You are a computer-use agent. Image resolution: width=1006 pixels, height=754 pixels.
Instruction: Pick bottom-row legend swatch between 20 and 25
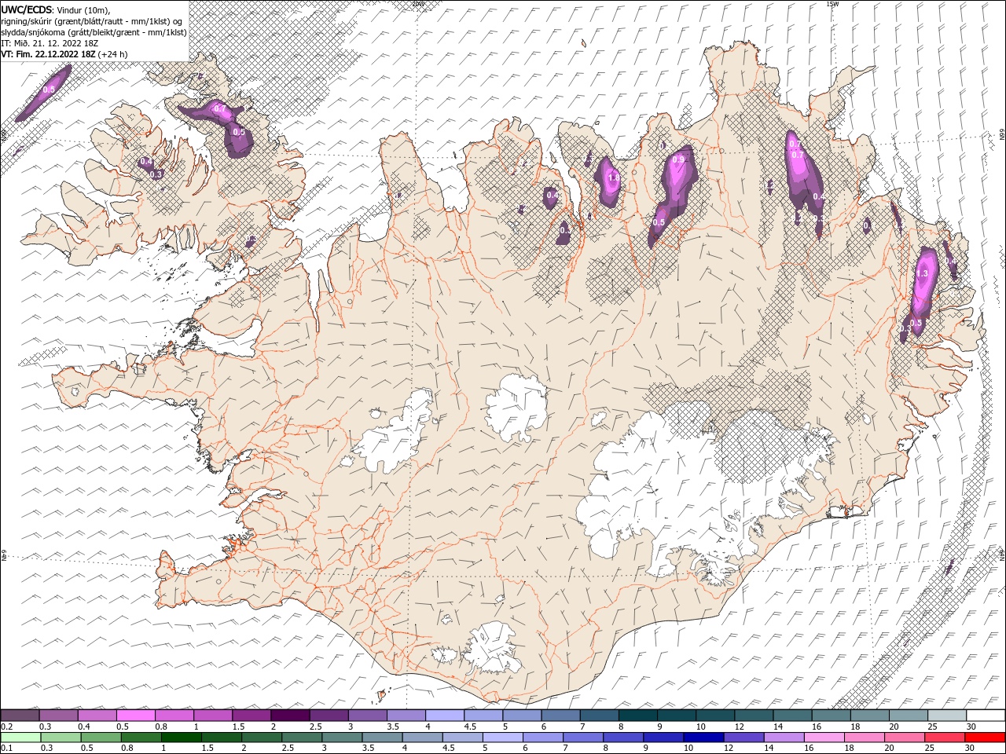tap(904, 738)
